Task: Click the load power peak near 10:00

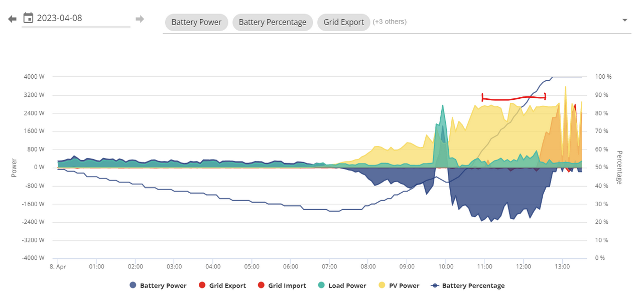Action: (x=442, y=106)
